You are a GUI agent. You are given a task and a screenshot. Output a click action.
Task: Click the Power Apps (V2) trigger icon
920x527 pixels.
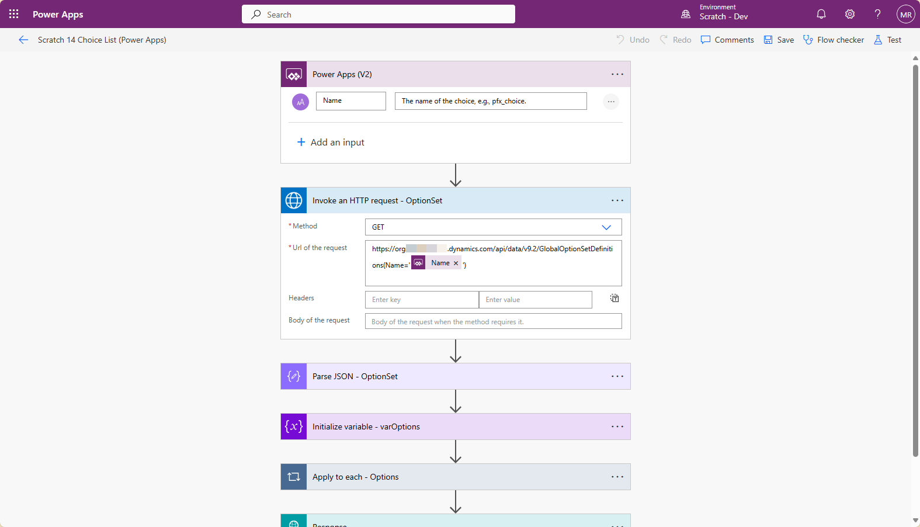[294, 74]
